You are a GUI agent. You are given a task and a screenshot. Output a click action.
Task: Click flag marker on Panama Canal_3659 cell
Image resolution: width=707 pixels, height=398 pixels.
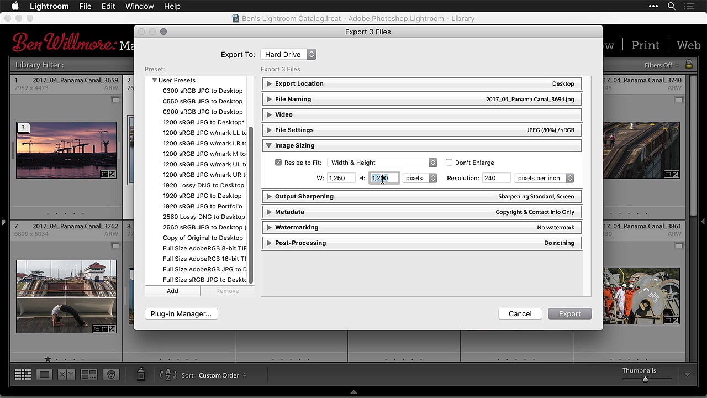[115, 100]
